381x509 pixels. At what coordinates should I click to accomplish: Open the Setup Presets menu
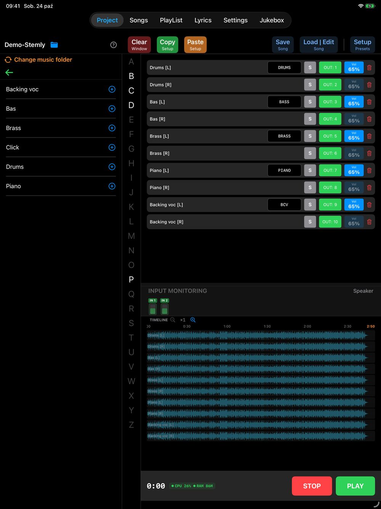click(362, 45)
